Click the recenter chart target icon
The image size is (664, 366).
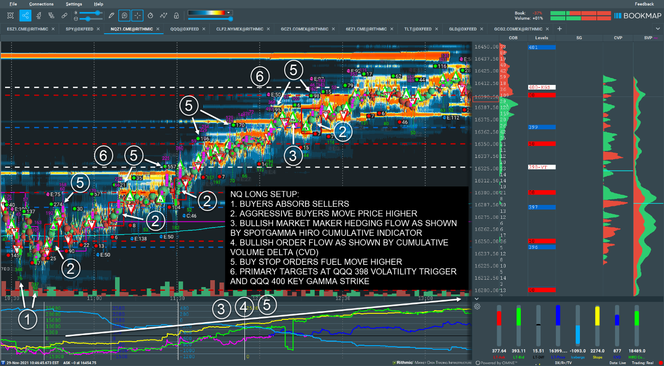[10, 15]
